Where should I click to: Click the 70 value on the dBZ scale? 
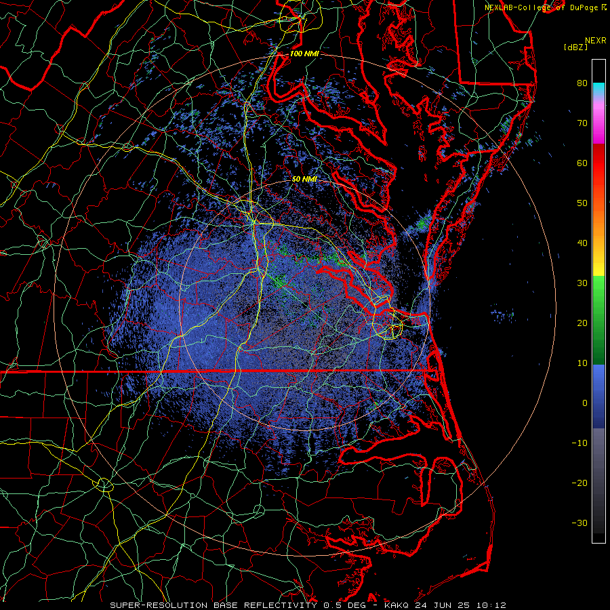coord(582,123)
